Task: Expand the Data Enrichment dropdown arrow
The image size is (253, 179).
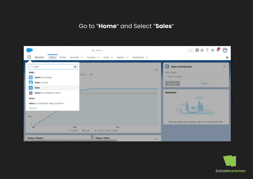Action: click(x=224, y=66)
